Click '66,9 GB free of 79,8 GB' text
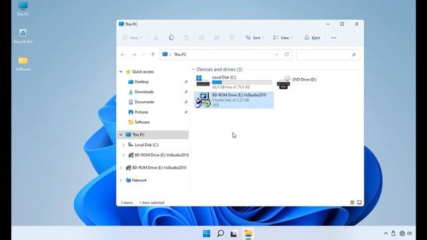 point(231,87)
